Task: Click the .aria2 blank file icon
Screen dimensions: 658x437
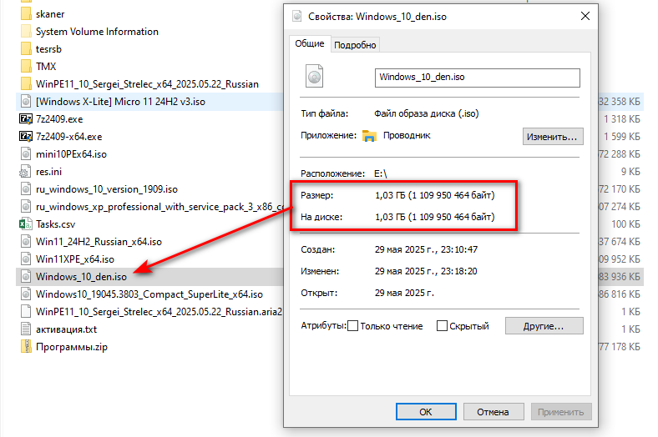Action: pos(26,312)
